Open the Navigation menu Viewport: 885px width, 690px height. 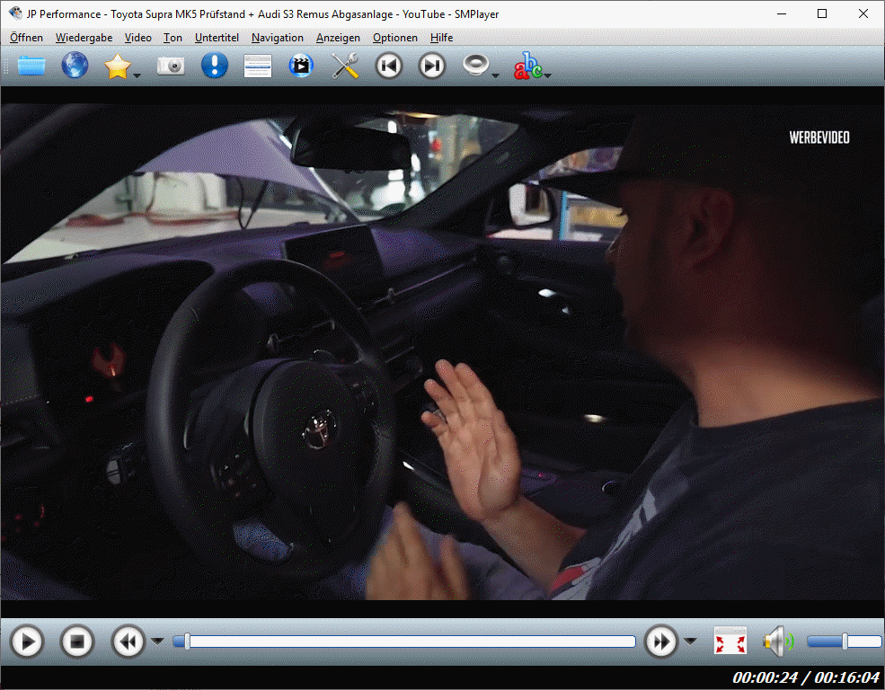277,37
